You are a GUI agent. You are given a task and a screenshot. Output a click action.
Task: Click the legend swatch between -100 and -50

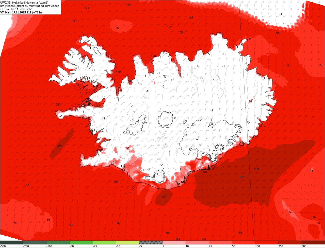(x=58, y=242)
